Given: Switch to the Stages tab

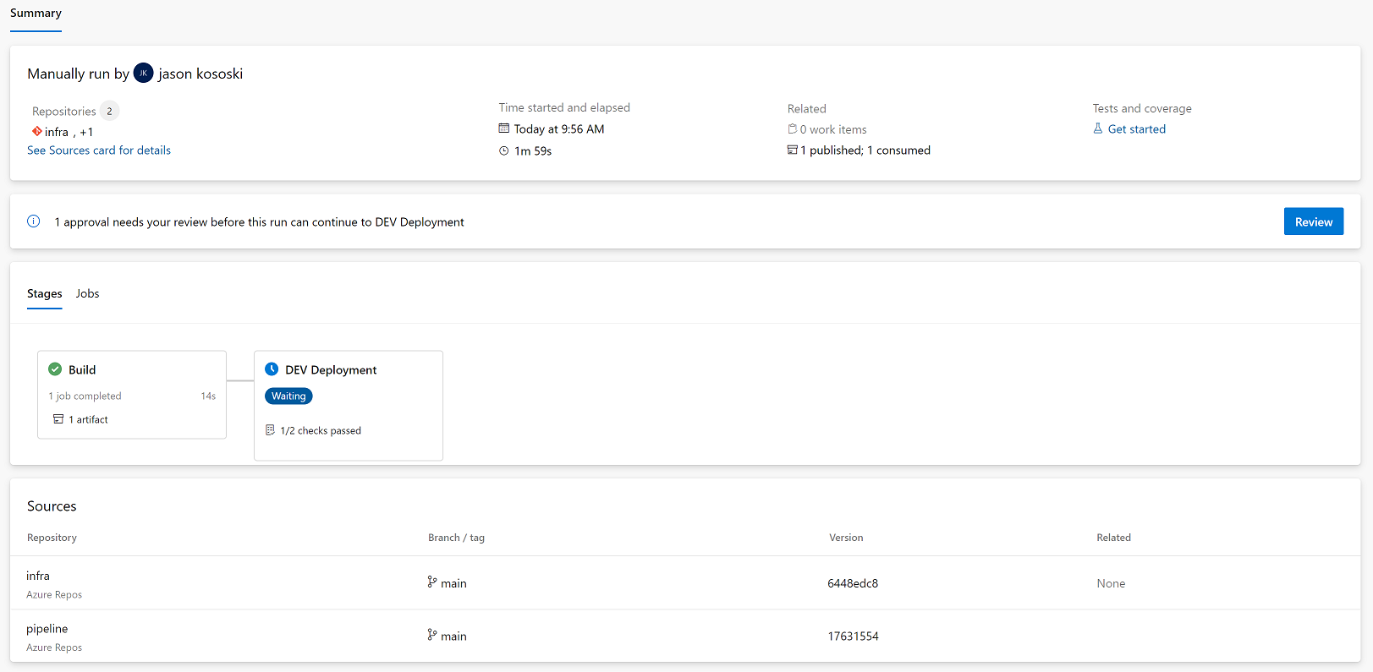Looking at the screenshot, I should click(45, 293).
